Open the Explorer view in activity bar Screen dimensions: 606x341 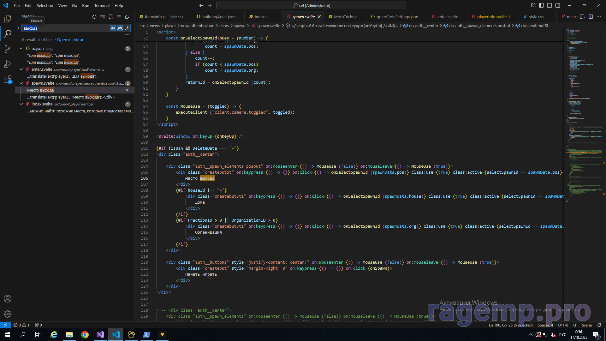point(8,19)
